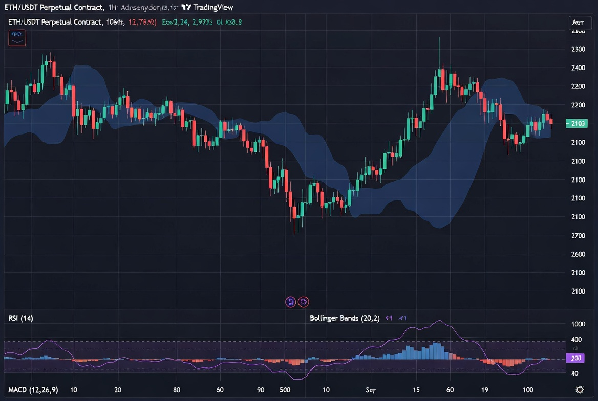This screenshot has height=401, width=598.
Task: Click the left purple circular event icon
Action: click(x=290, y=302)
